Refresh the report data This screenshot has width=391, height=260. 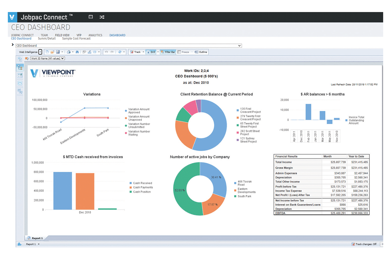pyautogui.click(x=120, y=52)
